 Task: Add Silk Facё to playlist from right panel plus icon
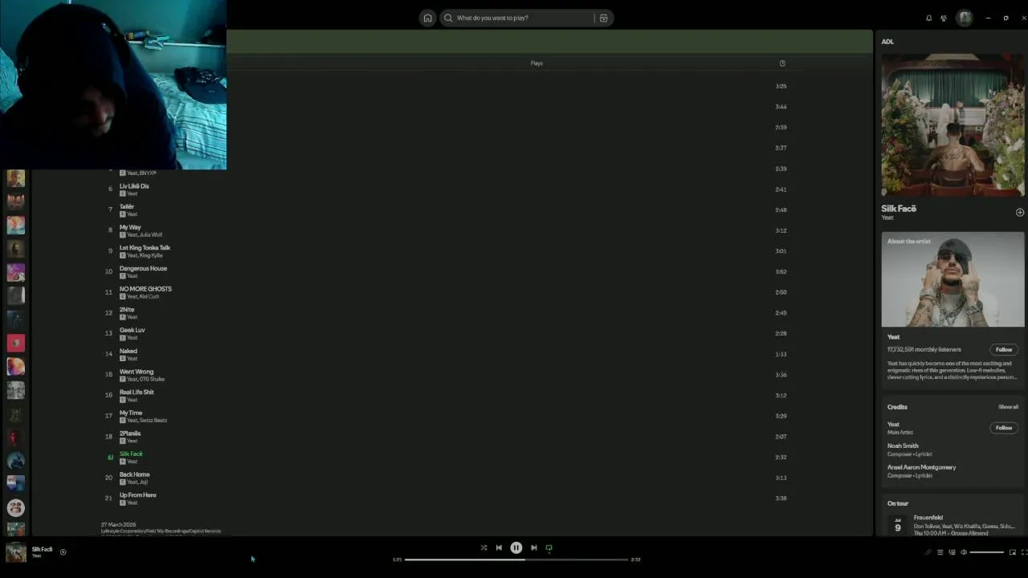(x=1020, y=213)
